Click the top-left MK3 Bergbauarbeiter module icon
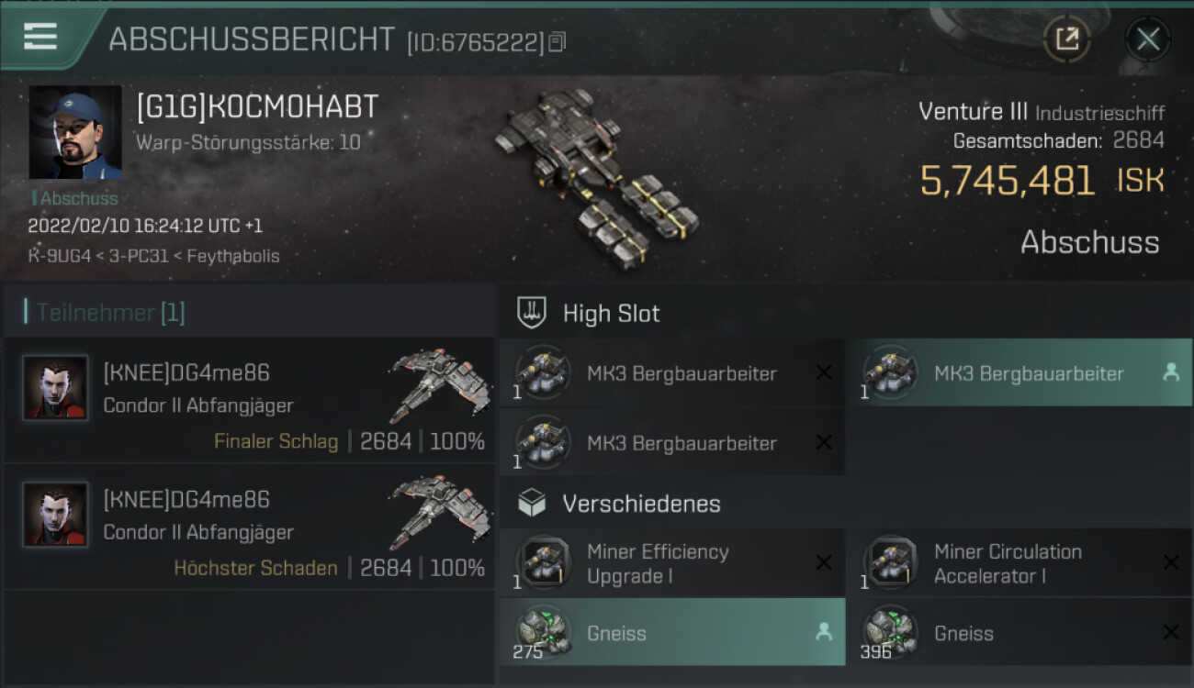1194x688 pixels. click(x=544, y=373)
